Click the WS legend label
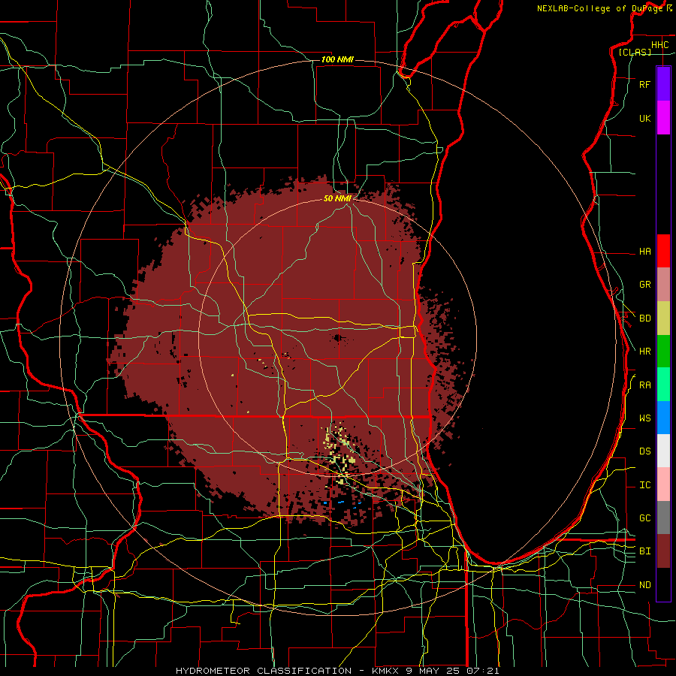 (x=644, y=418)
